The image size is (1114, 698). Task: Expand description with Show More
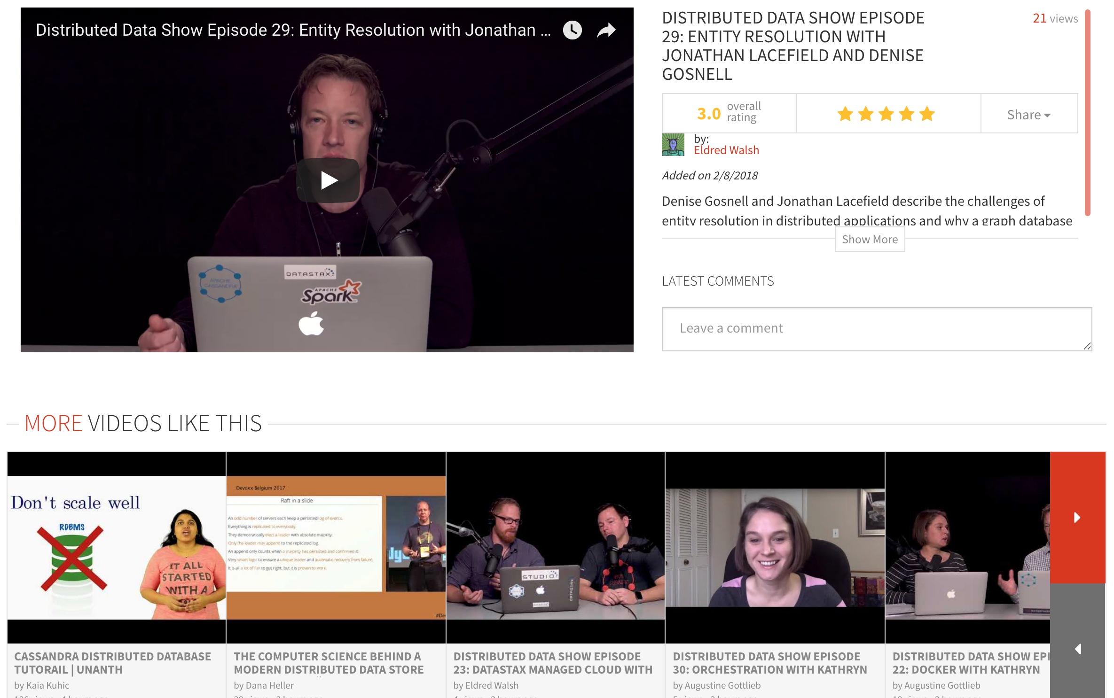(x=870, y=240)
